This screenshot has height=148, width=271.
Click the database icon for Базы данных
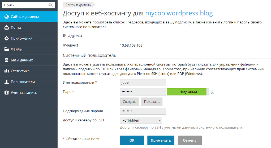click(x=7, y=60)
